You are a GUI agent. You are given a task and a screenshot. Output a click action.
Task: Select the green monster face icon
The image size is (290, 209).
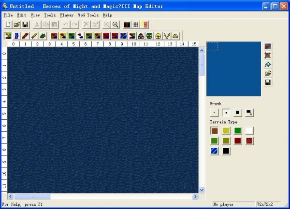pos(149,36)
